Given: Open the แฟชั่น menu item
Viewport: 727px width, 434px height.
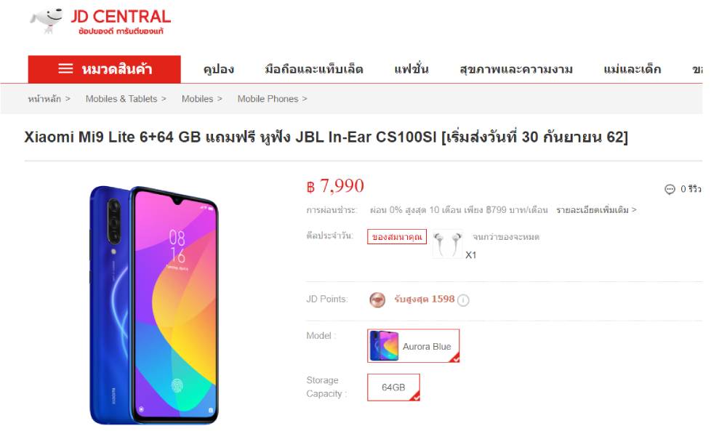Looking at the screenshot, I should click(411, 70).
